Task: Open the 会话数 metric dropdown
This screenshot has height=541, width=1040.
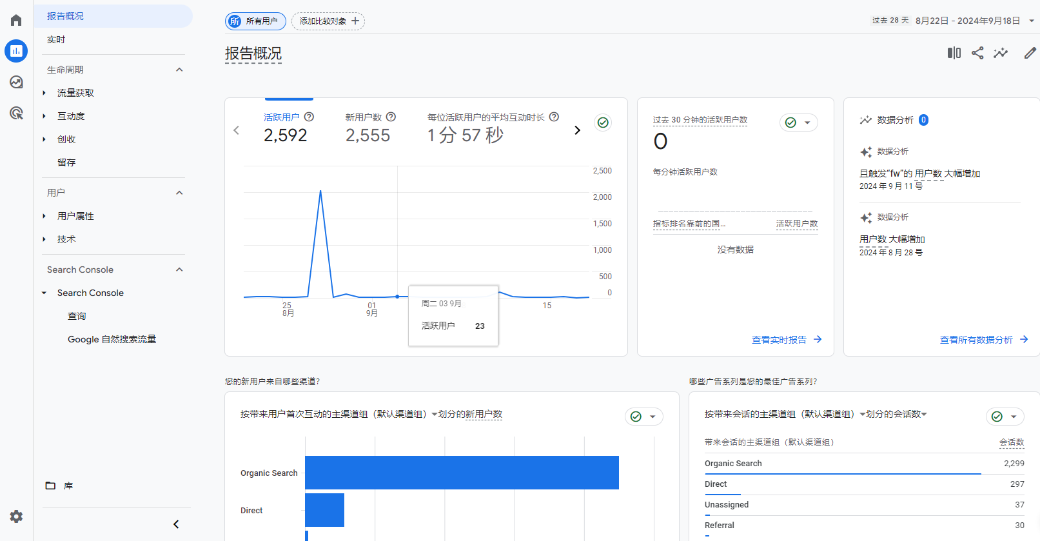Action: [x=924, y=414]
